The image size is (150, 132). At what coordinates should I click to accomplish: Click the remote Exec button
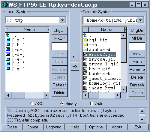pyautogui.click(x=137, y=61)
